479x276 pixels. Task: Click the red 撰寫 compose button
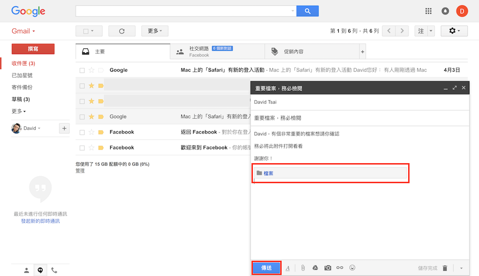click(33, 49)
